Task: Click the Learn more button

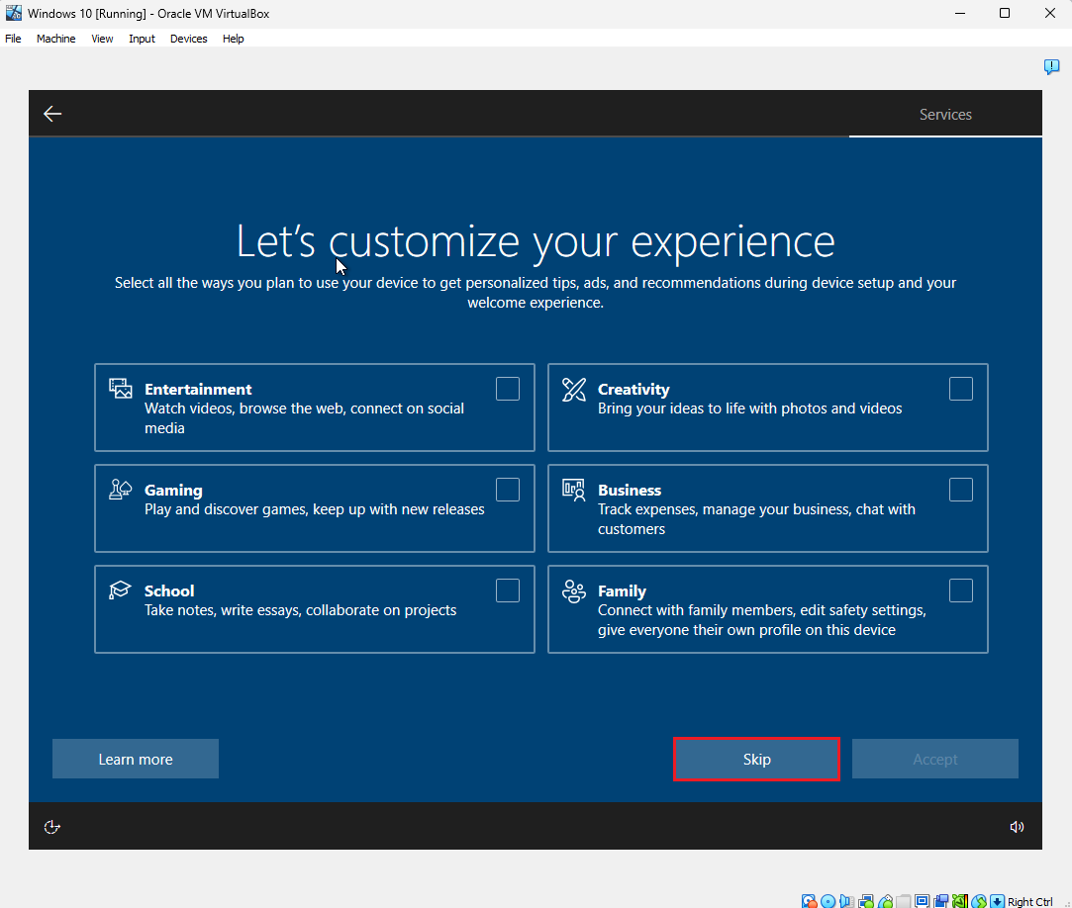Action: point(136,759)
